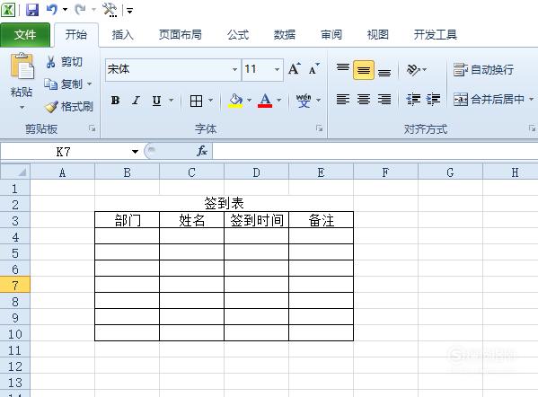This screenshot has width=538, height=397.
Task: Apply borders with the border icon
Action: (196, 101)
